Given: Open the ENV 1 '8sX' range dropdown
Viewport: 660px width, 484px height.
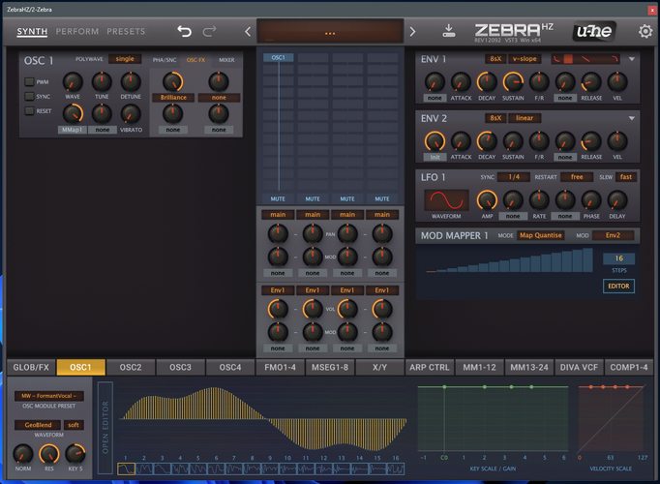Looking at the screenshot, I should point(495,59).
